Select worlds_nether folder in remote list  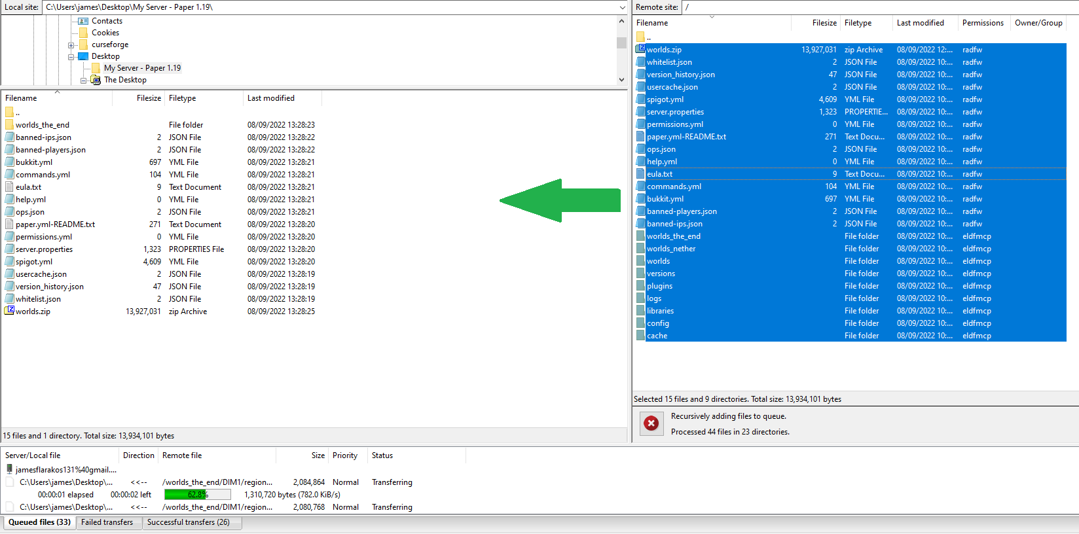850,248
